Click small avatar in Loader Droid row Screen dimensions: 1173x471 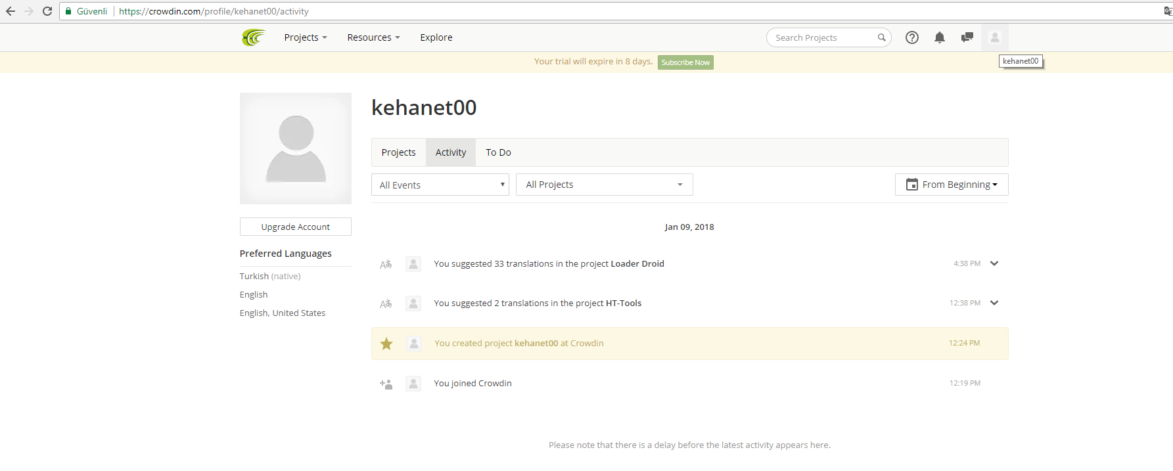[x=413, y=264]
